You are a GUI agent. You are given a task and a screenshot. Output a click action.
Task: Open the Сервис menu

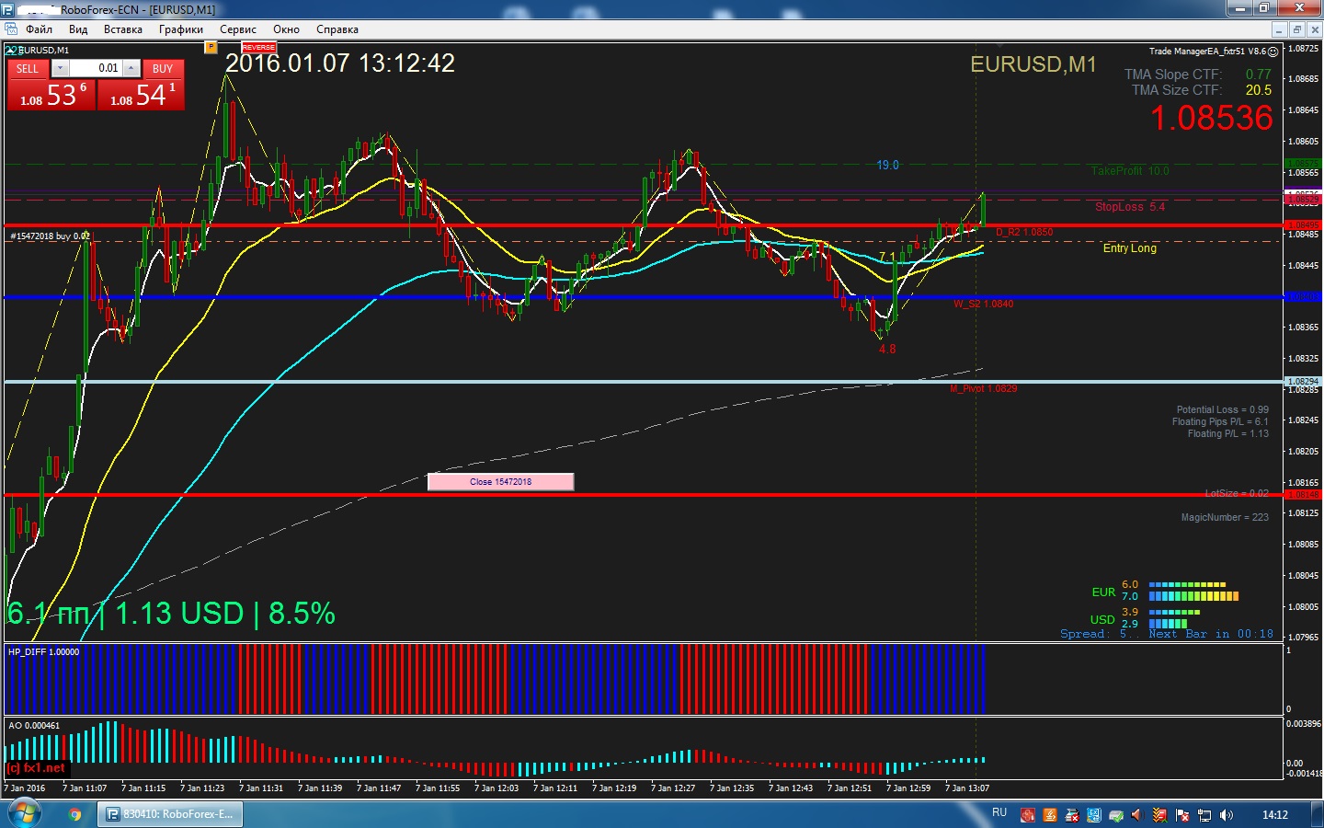pyautogui.click(x=238, y=29)
